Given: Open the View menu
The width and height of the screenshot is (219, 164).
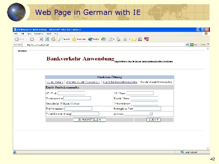Looking at the screenshot, I should [x=29, y=34].
